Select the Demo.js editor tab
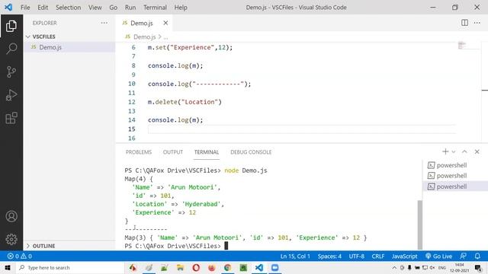 pyautogui.click(x=142, y=23)
